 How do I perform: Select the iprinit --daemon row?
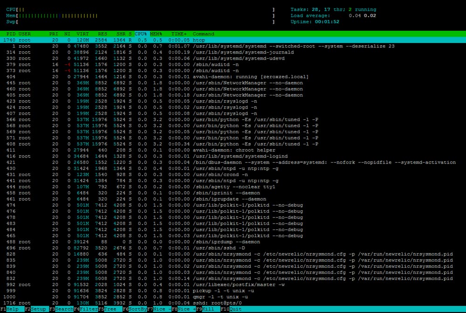(x=233, y=193)
